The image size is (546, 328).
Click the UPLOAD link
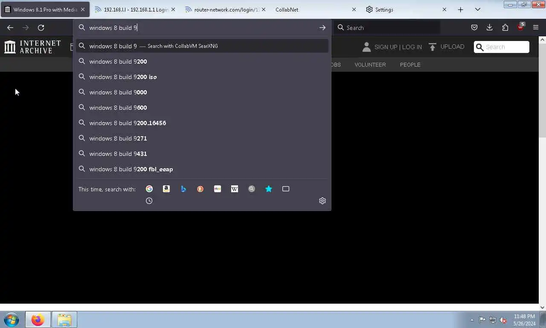pos(452,47)
